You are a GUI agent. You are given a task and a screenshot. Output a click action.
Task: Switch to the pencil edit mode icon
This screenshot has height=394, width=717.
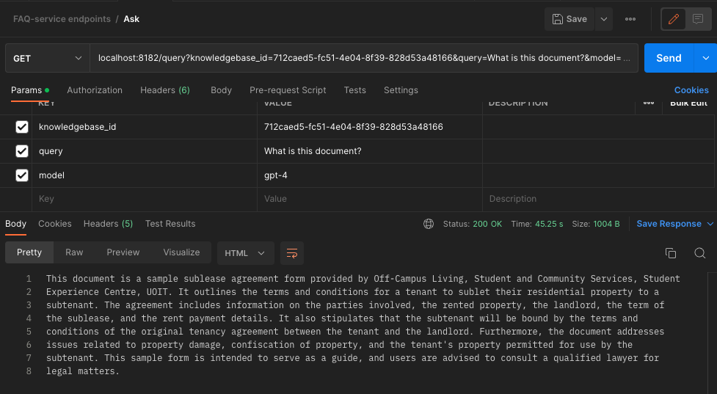tap(673, 19)
